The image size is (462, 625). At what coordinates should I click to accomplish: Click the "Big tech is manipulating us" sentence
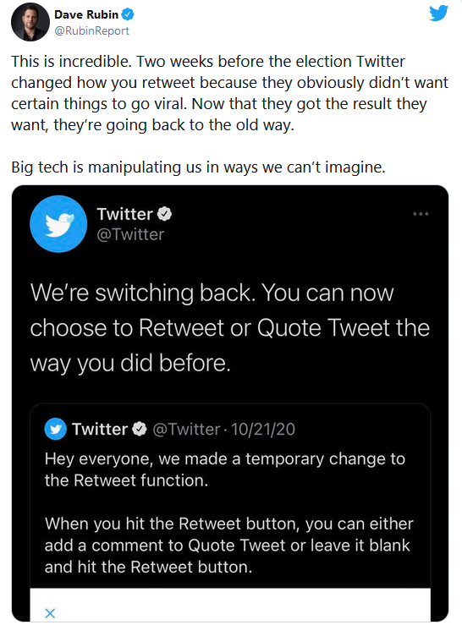[198, 167]
